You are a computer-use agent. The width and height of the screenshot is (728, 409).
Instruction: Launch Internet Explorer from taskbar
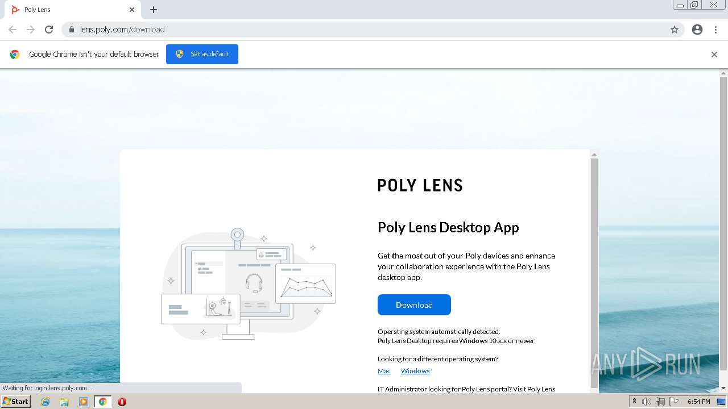click(x=45, y=402)
